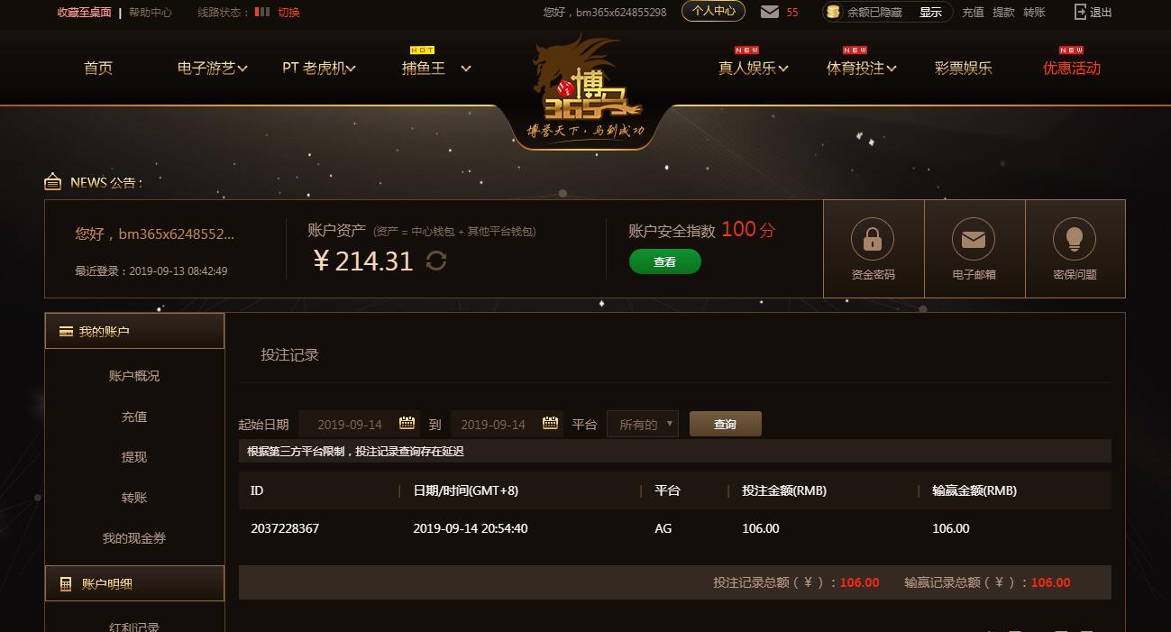This screenshot has height=632, width=1171.
Task: Toggle hidden balance with 显示
Action: pos(930,12)
